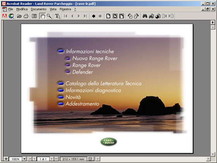
Task: Open the page layout dropdown in status bar
Action: pyautogui.click(x=91, y=159)
